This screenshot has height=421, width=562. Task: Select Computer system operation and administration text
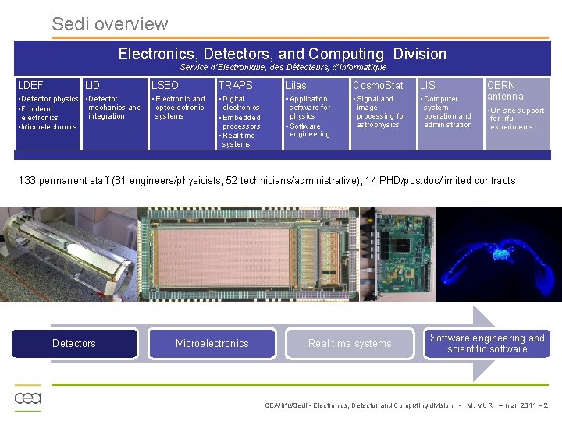tap(446, 111)
